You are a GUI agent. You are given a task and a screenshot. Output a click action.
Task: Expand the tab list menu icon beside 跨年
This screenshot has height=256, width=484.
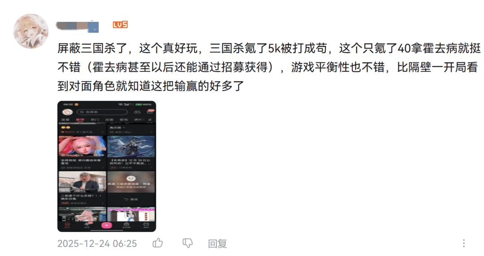point(150,120)
